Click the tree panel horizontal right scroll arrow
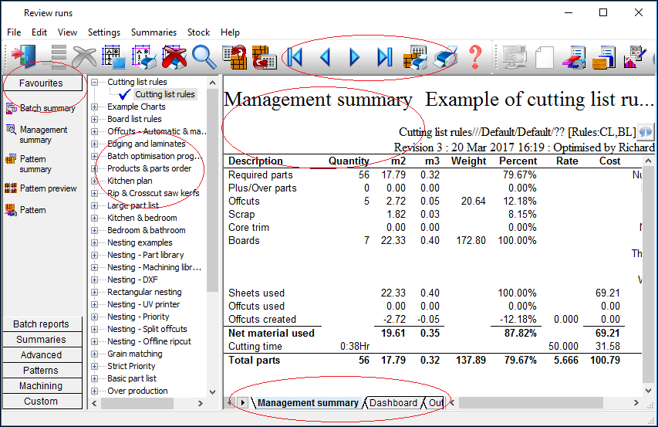The width and height of the screenshot is (658, 427). pos(200,404)
